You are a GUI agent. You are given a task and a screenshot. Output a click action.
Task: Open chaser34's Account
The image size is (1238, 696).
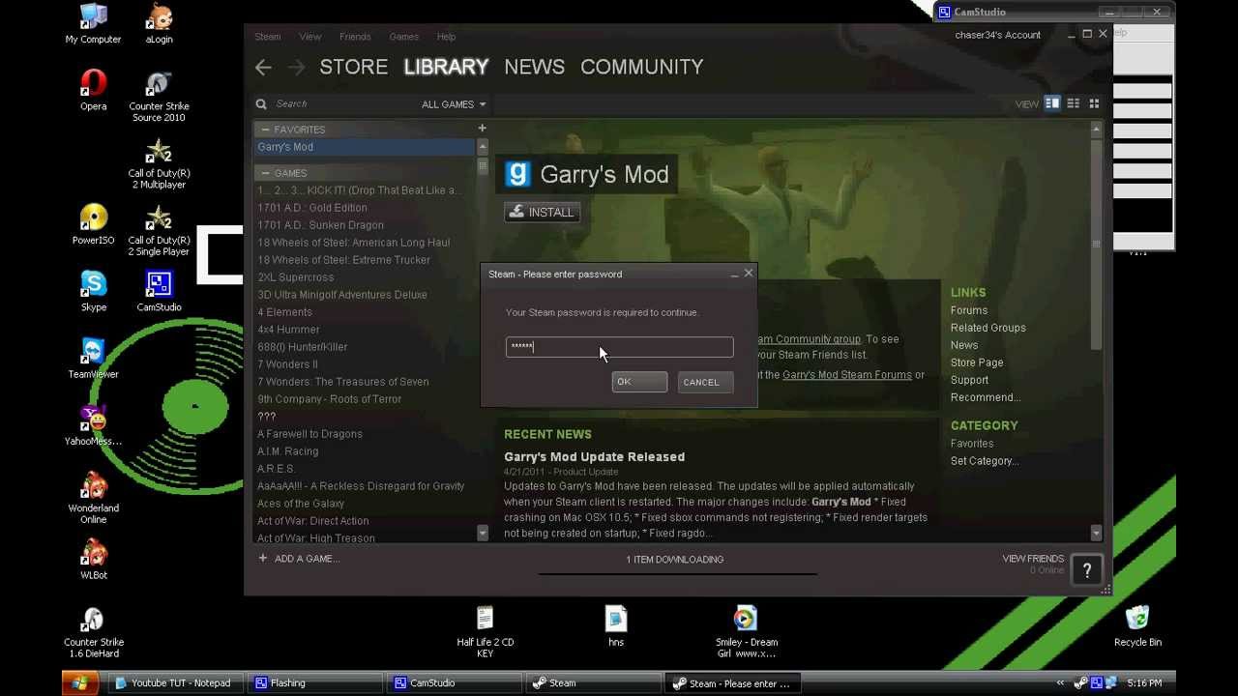pos(998,35)
